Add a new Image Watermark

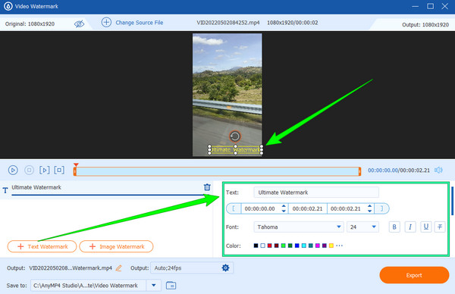(x=116, y=246)
